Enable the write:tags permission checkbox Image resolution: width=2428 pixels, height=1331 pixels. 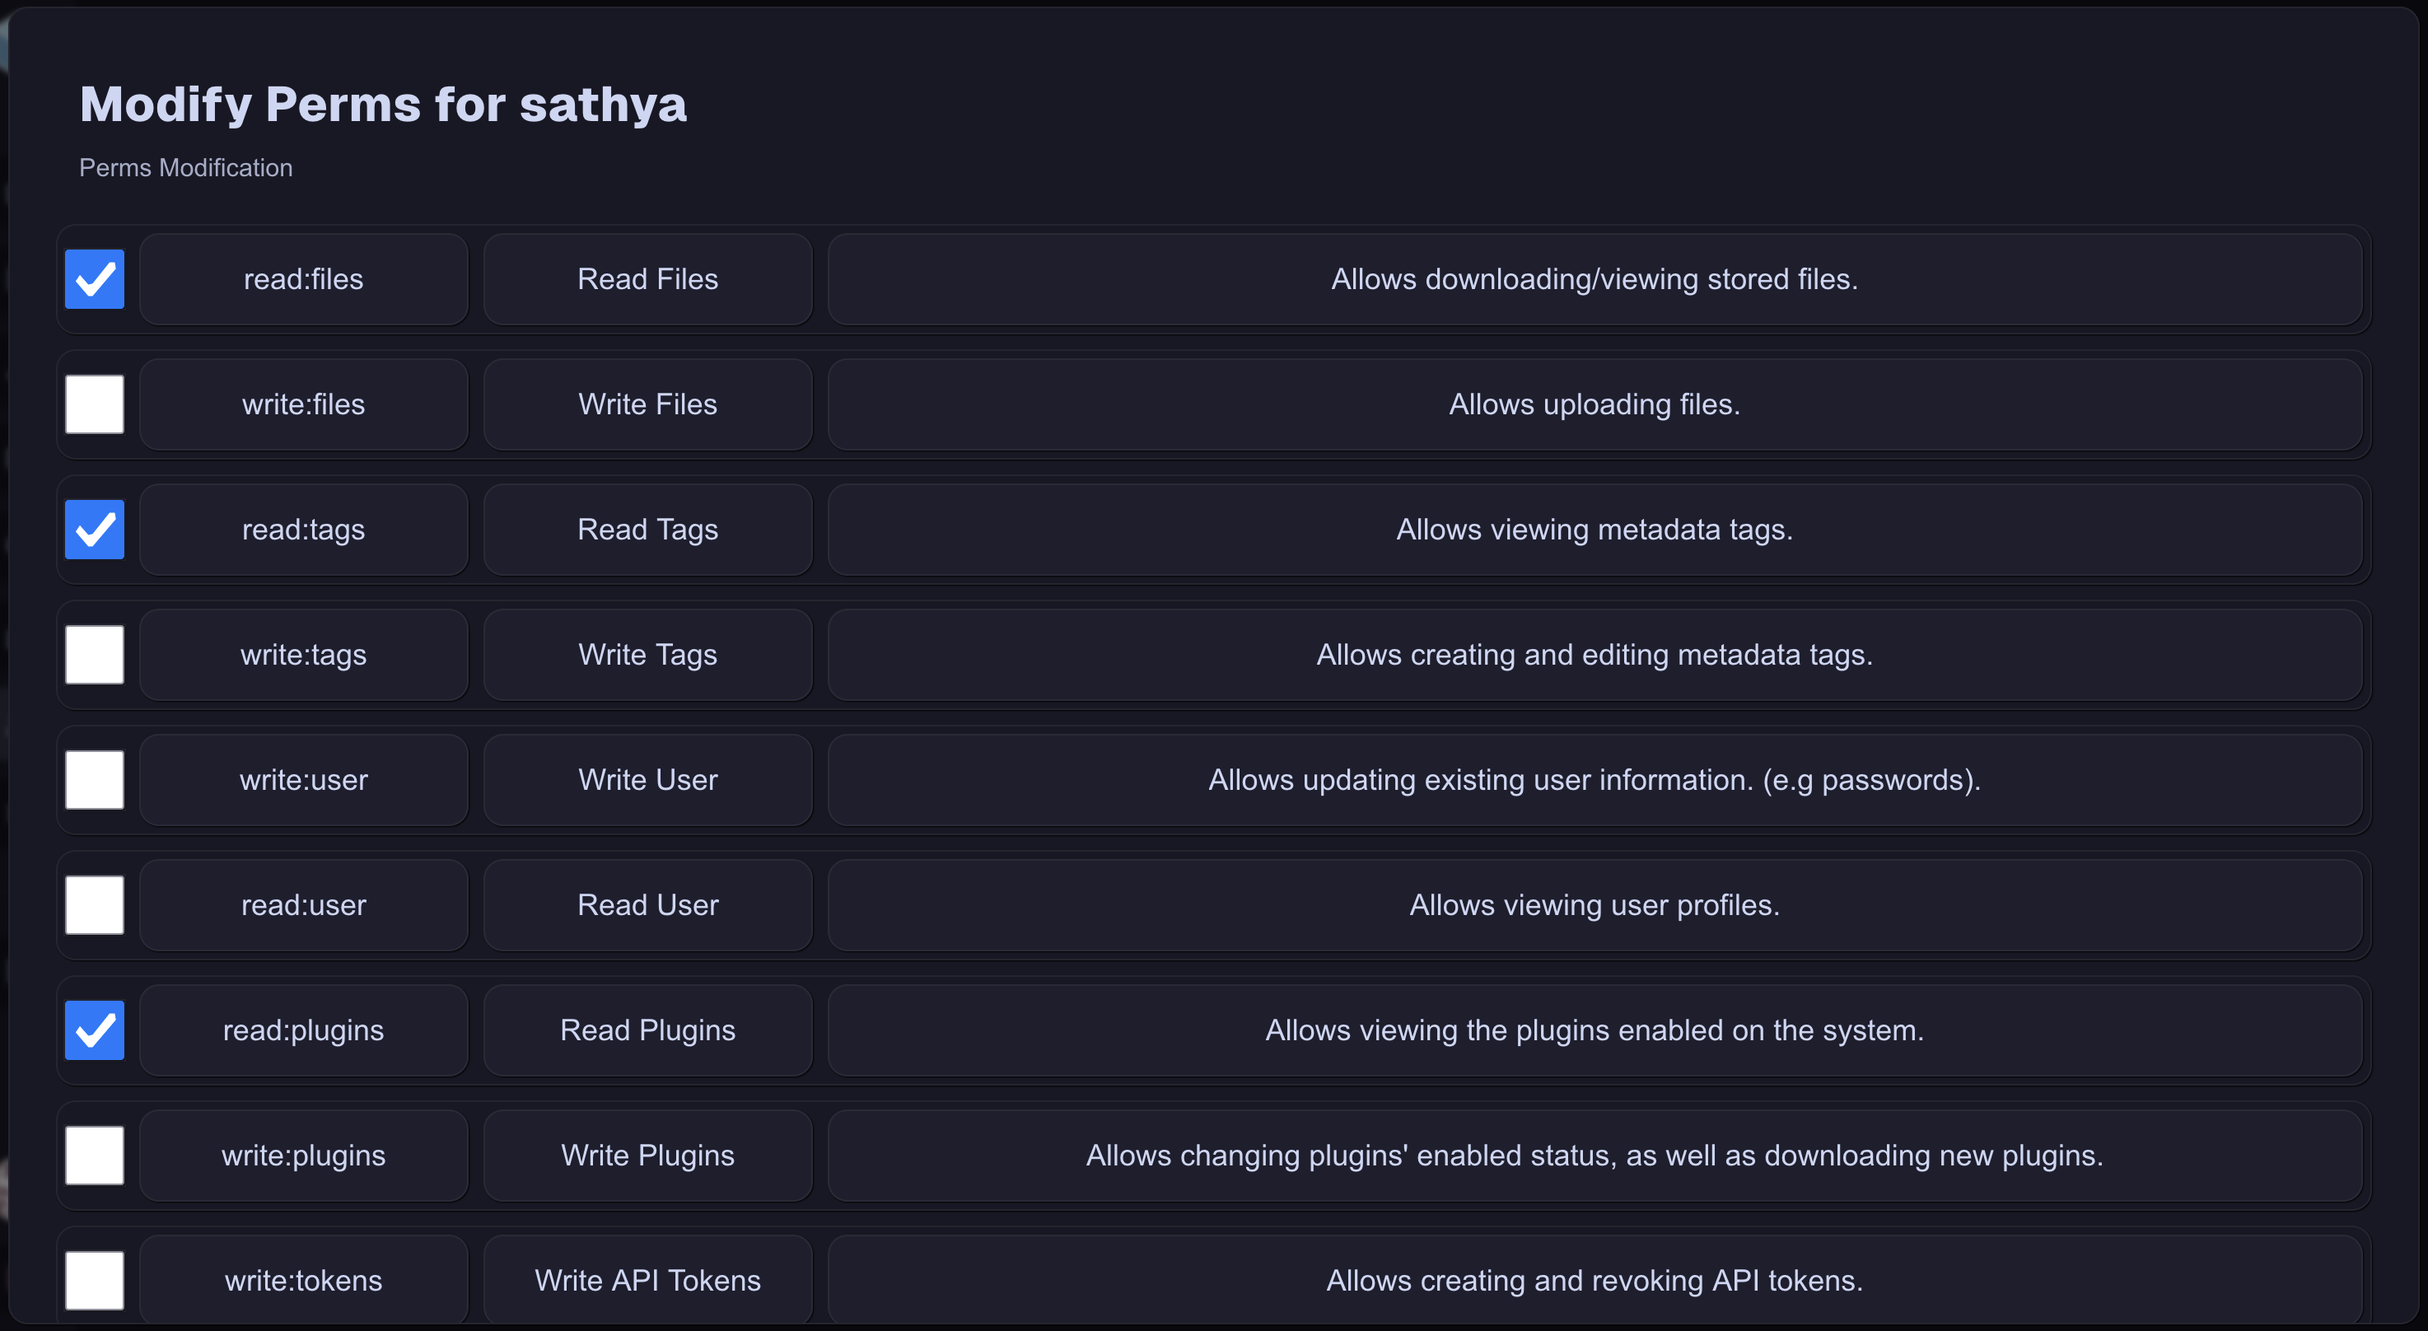94,655
